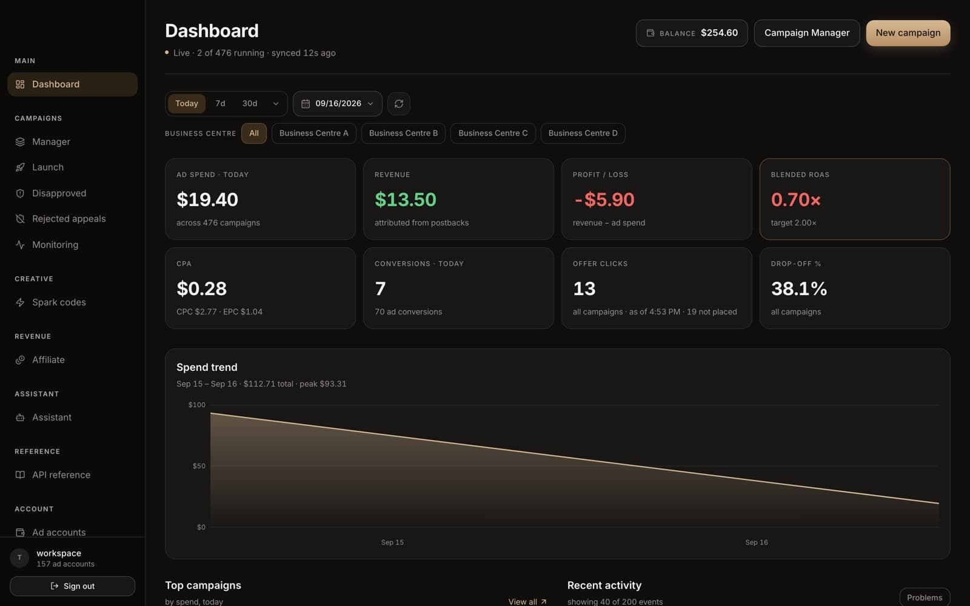The image size is (970, 606).
Task: Click the Spark codes lightning icon
Action: point(20,302)
